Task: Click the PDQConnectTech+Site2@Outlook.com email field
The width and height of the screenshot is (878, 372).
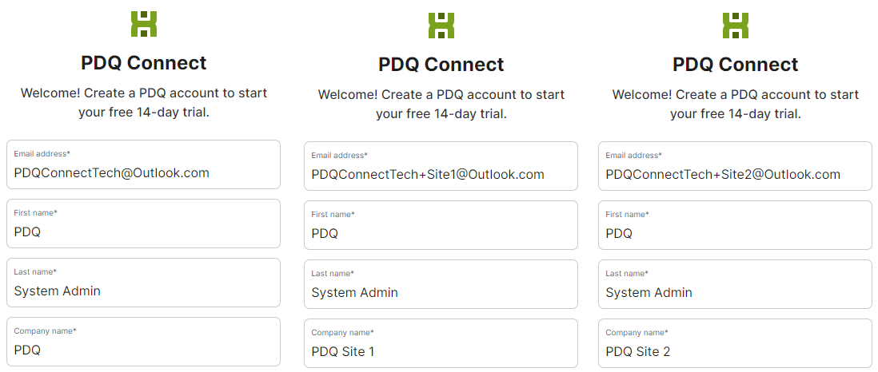Action: point(735,166)
